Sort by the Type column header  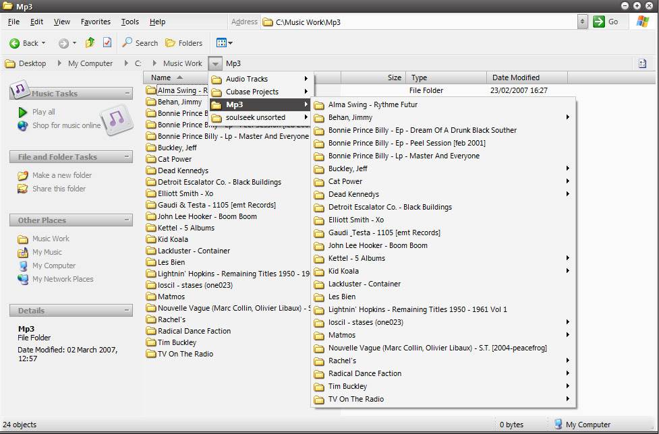point(447,77)
